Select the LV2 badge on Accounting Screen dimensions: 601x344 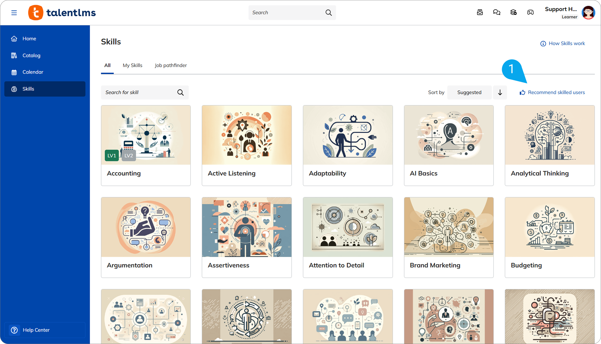point(129,155)
